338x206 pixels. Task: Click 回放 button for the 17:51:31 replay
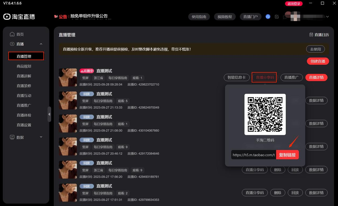pyautogui.click(x=295, y=193)
